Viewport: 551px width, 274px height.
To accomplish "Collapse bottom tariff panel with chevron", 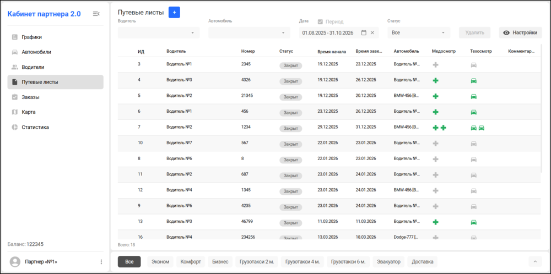I will 535,262.
